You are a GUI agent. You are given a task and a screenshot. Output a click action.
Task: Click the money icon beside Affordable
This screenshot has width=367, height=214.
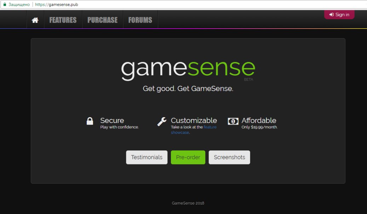pyautogui.click(x=233, y=121)
